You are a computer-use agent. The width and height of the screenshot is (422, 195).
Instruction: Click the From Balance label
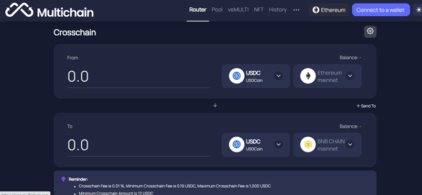coord(350,58)
